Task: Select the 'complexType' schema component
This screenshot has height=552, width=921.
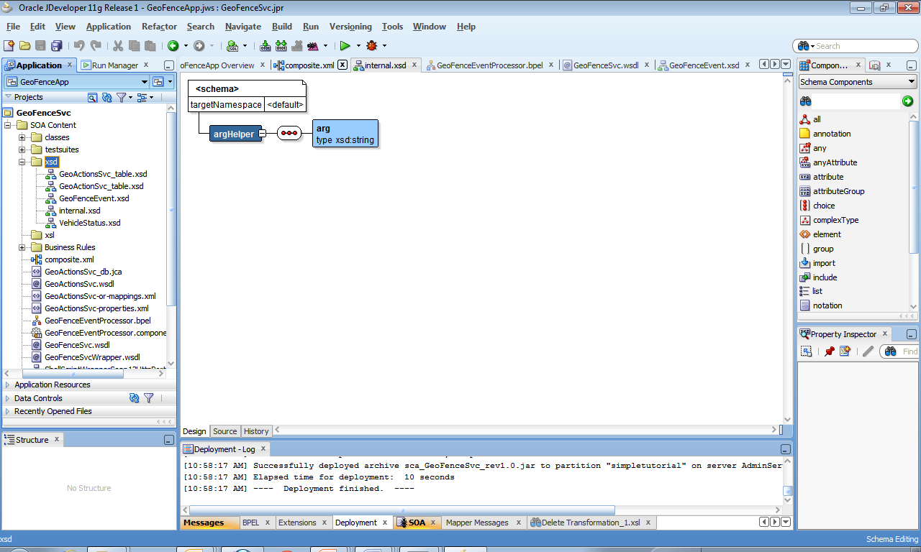Action: 835,220
